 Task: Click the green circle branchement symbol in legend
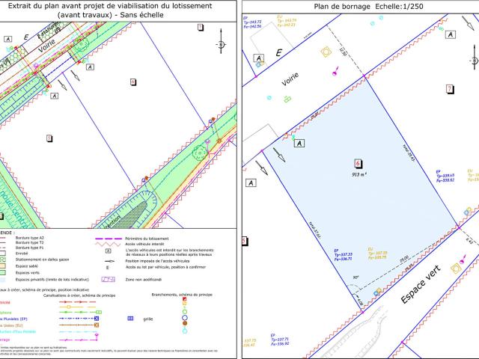185,312
